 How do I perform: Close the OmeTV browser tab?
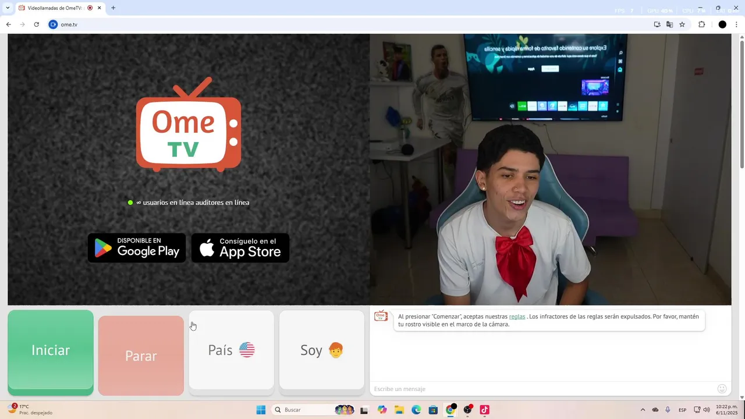(100, 8)
